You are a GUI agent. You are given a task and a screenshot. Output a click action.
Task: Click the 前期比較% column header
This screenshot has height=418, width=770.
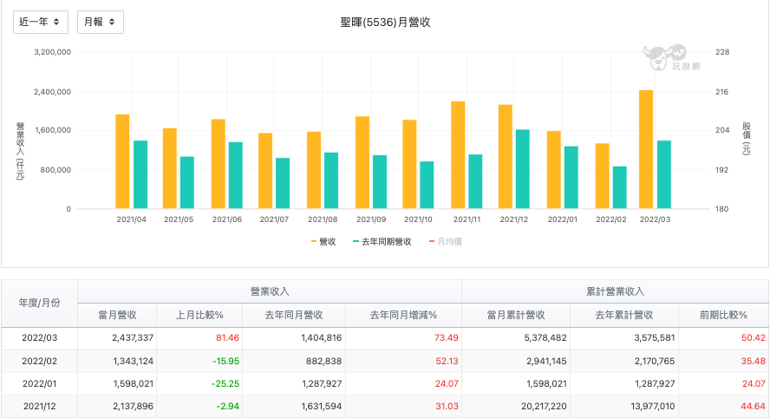[723, 316]
